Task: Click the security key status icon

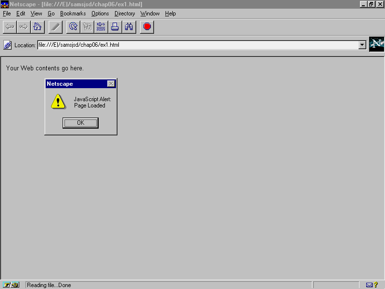Action: point(12,285)
